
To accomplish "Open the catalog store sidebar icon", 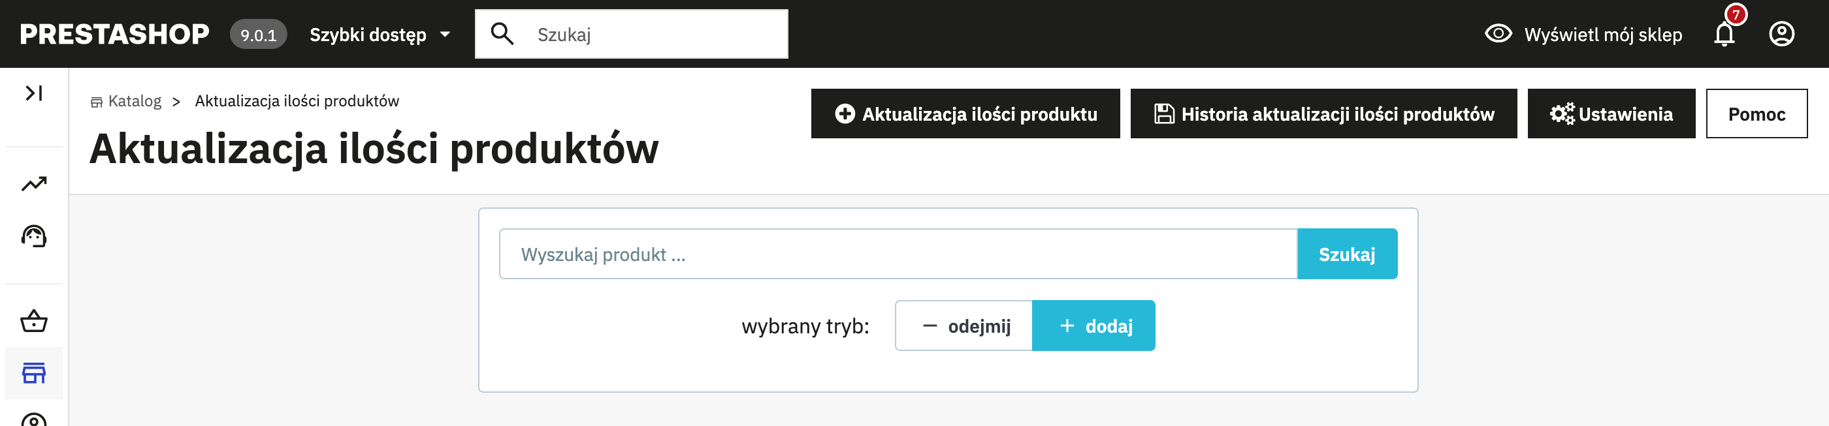I will coord(33,373).
